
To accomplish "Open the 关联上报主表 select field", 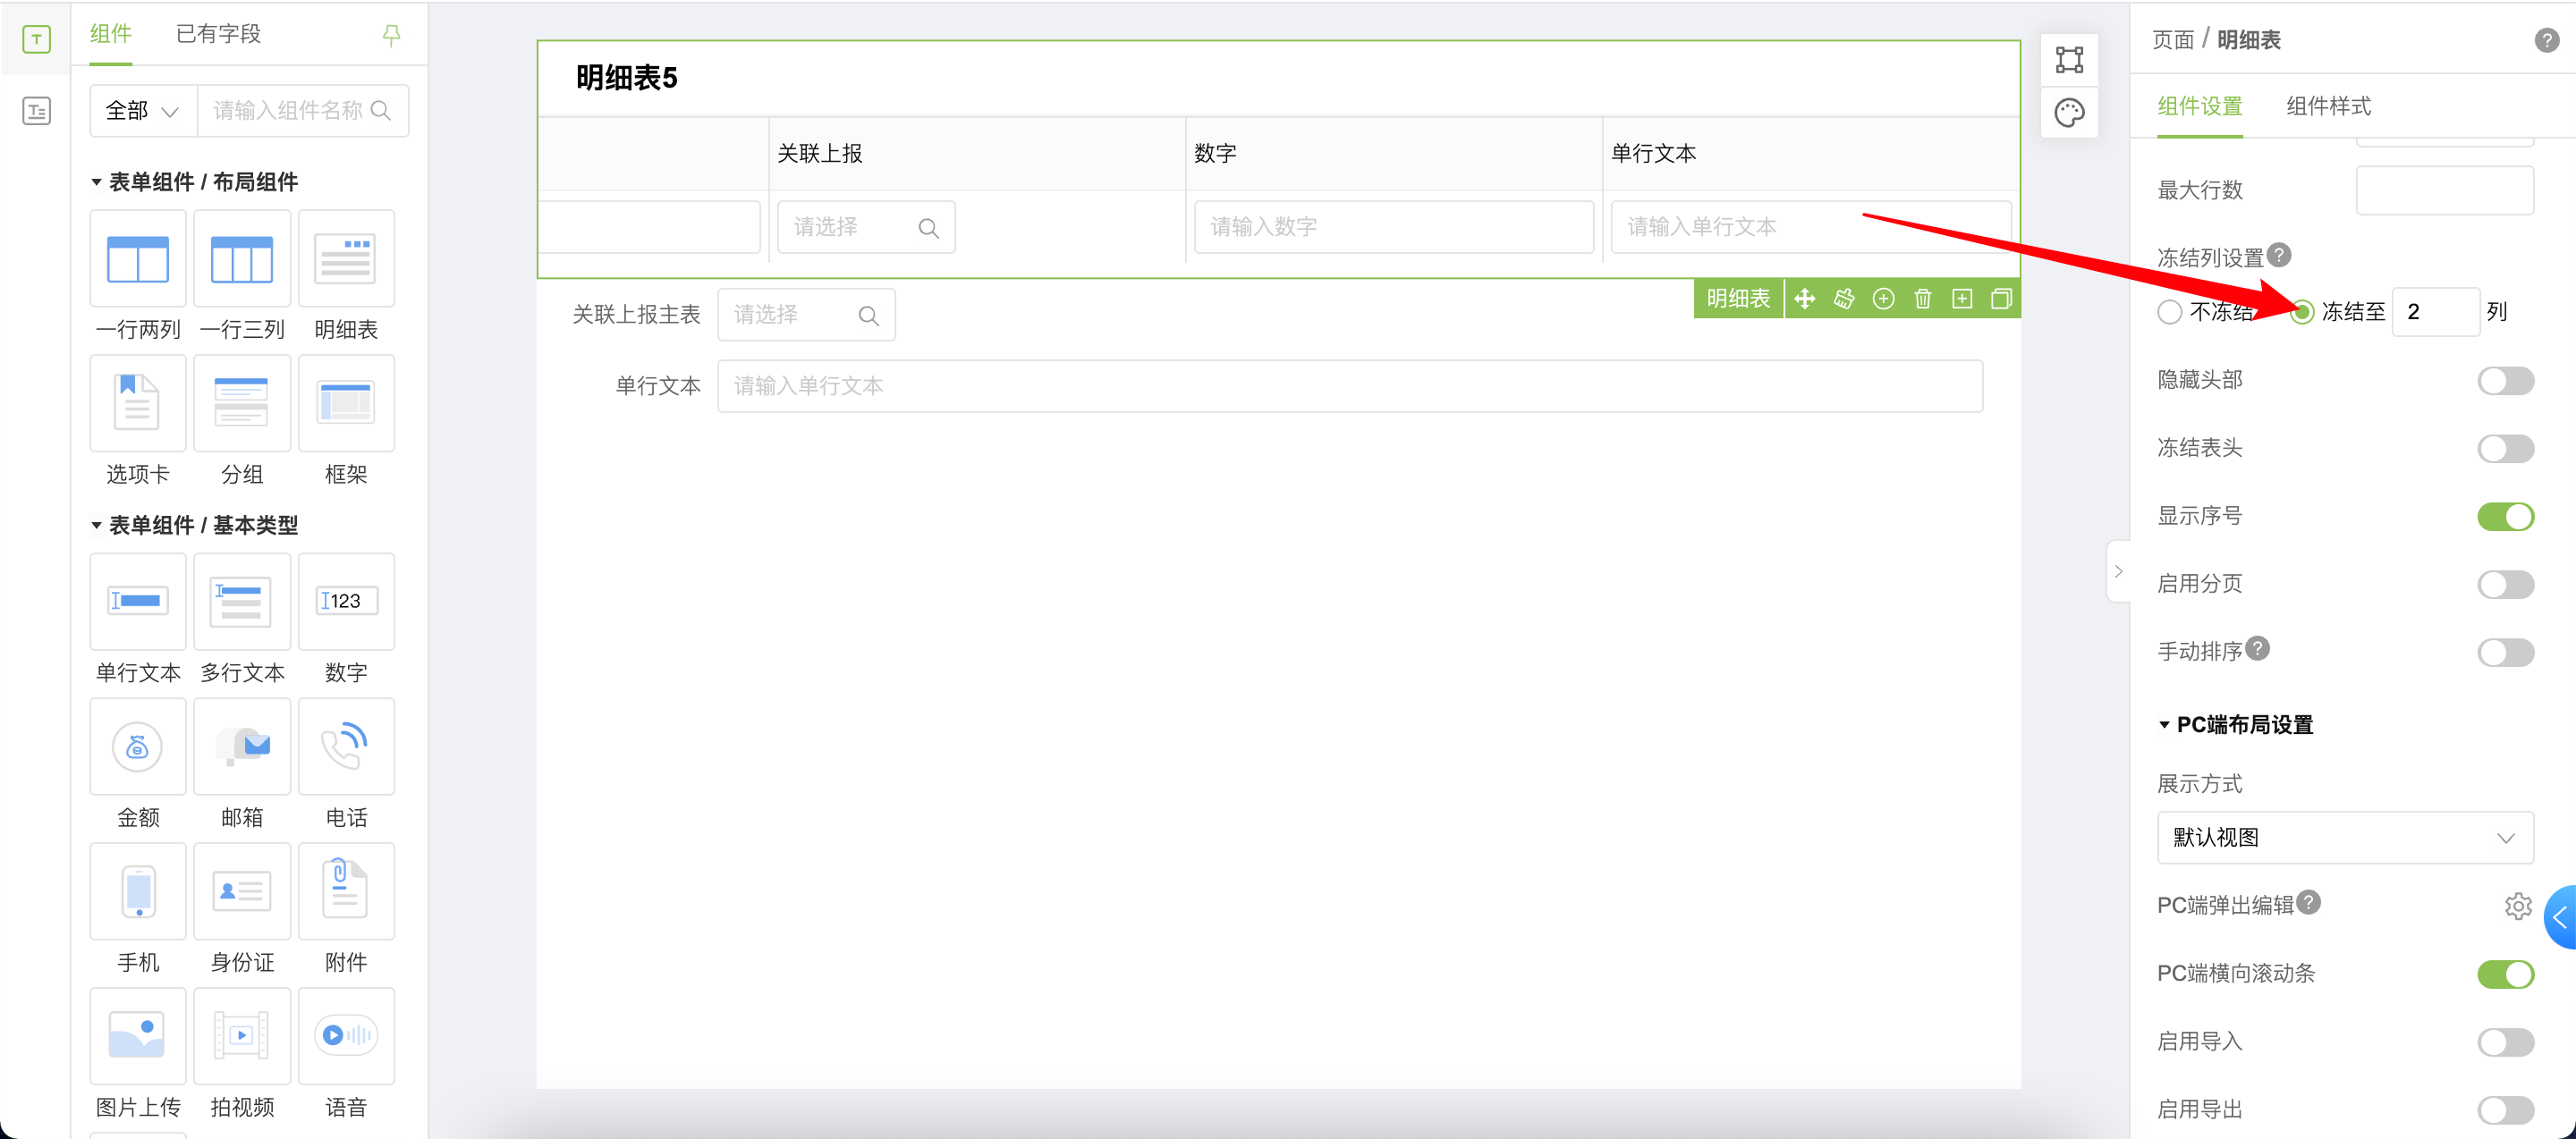I will click(x=806, y=315).
